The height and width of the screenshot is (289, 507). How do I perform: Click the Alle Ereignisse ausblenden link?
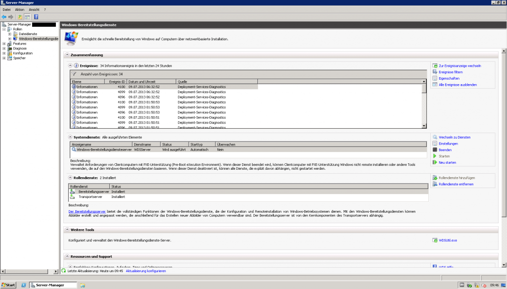pyautogui.click(x=458, y=85)
